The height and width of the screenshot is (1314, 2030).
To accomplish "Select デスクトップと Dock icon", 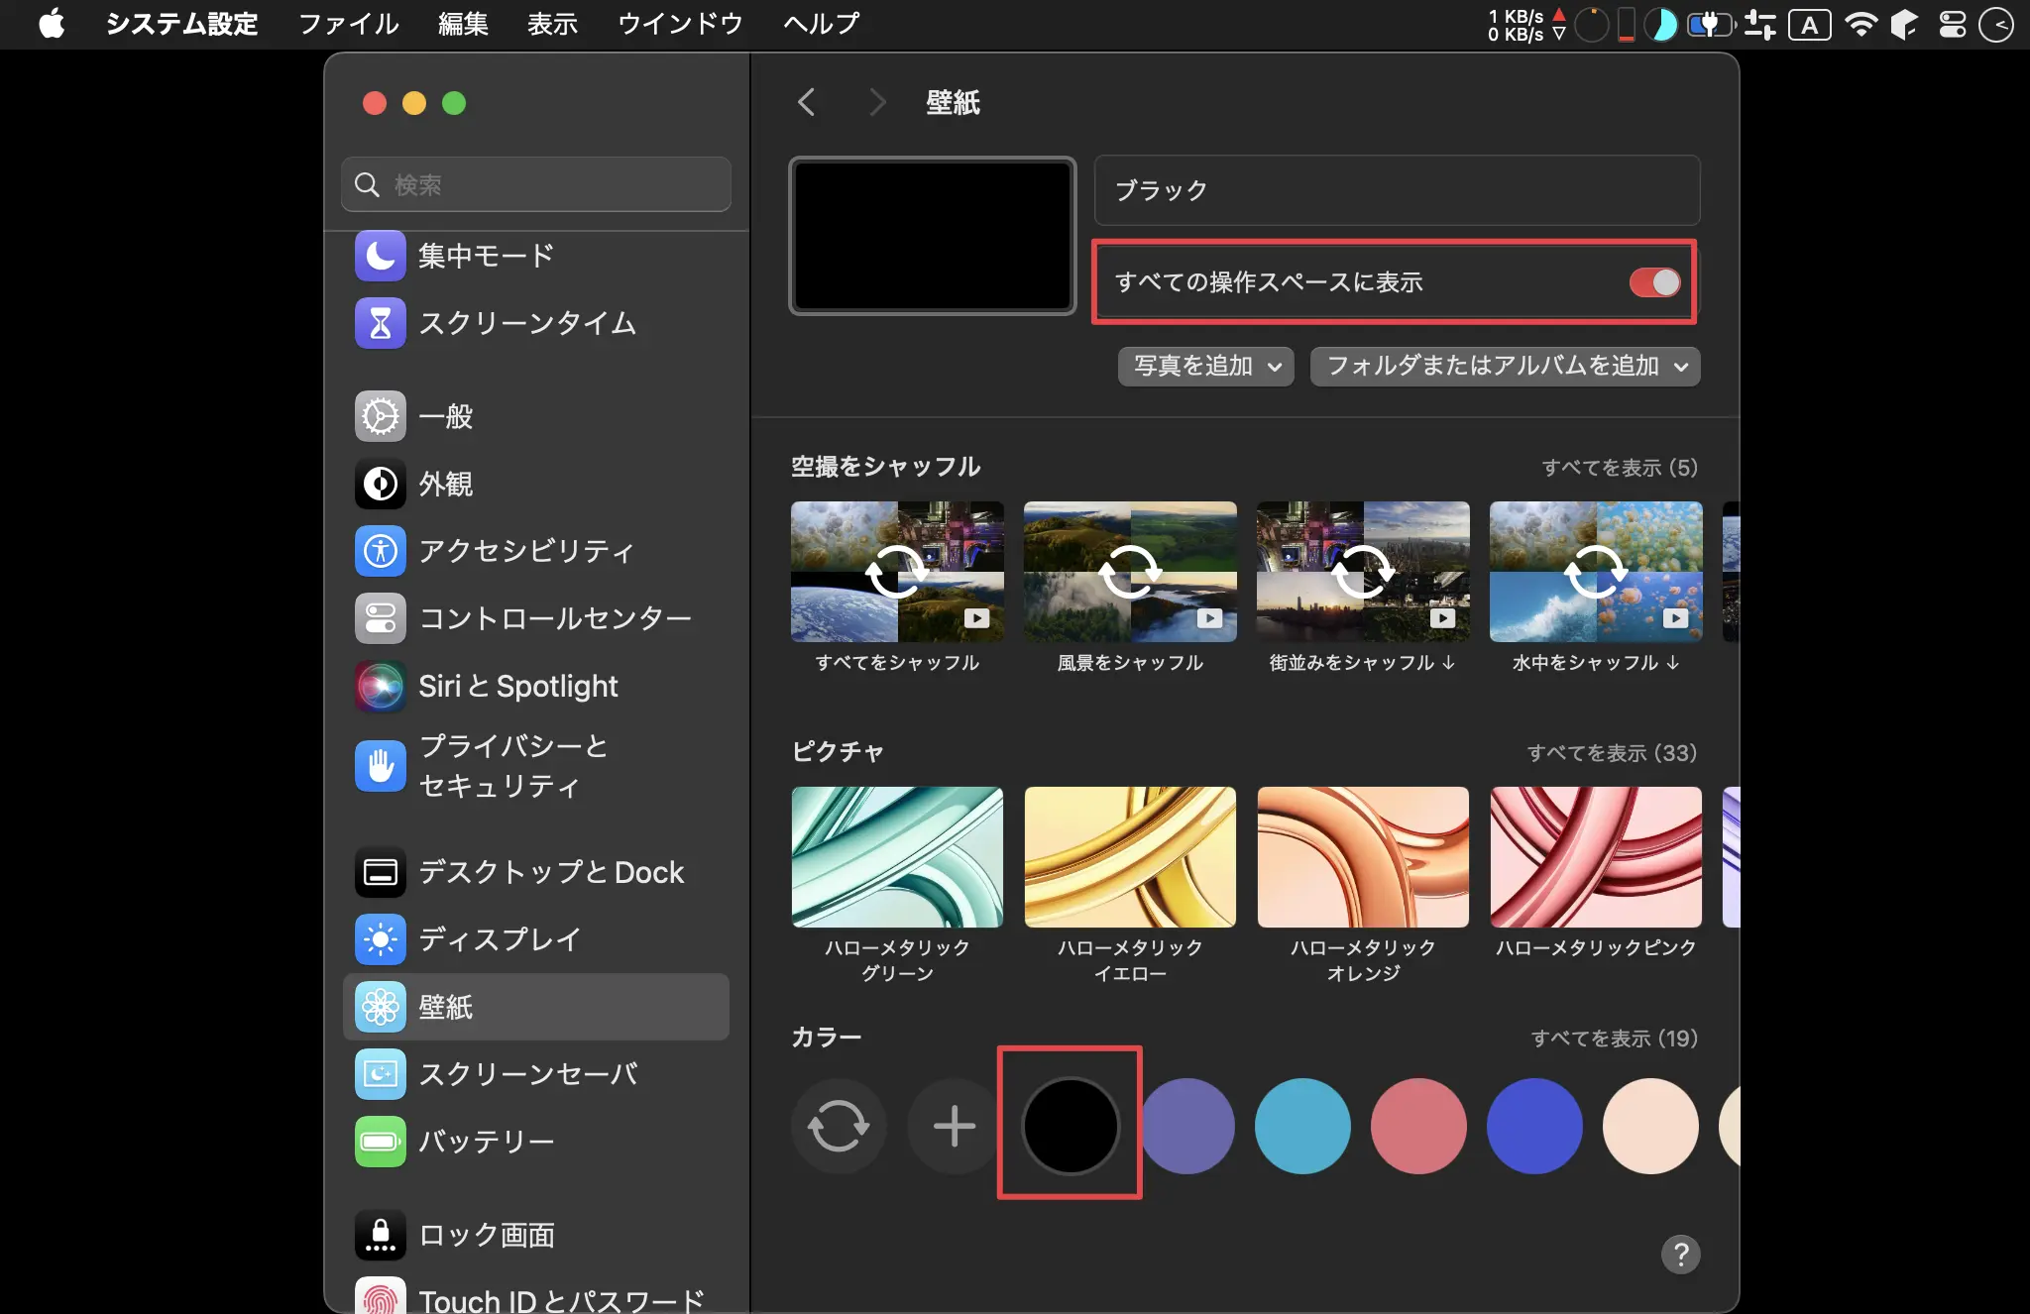I will click(x=381, y=872).
